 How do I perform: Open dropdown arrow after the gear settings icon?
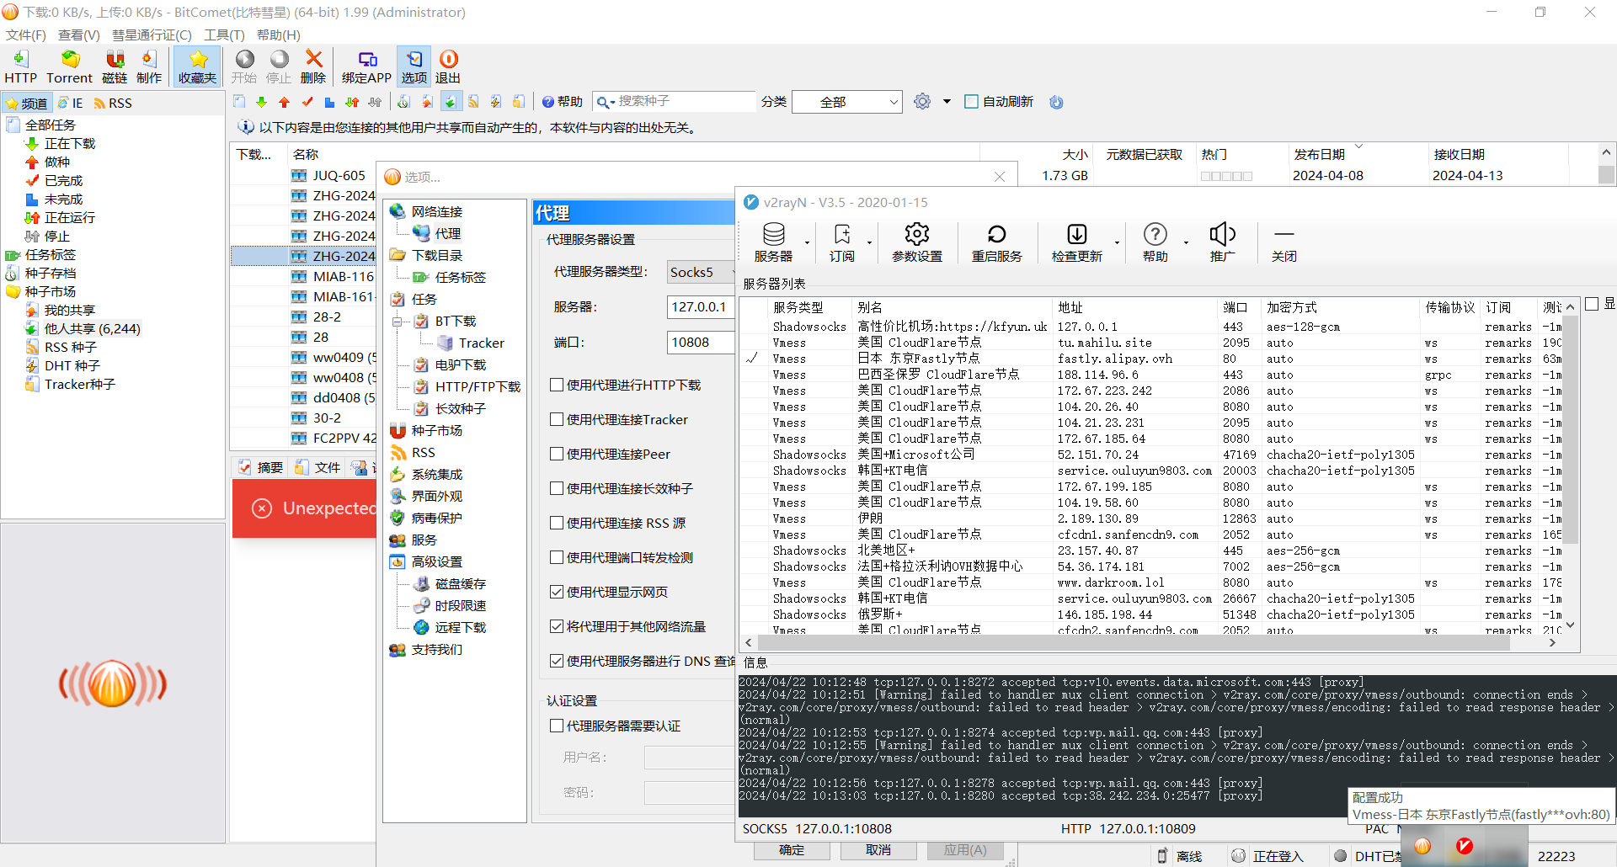(x=947, y=102)
